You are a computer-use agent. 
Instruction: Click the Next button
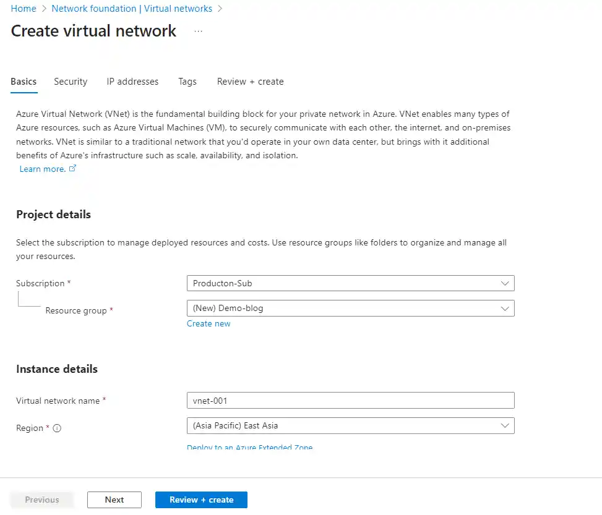[114, 500]
